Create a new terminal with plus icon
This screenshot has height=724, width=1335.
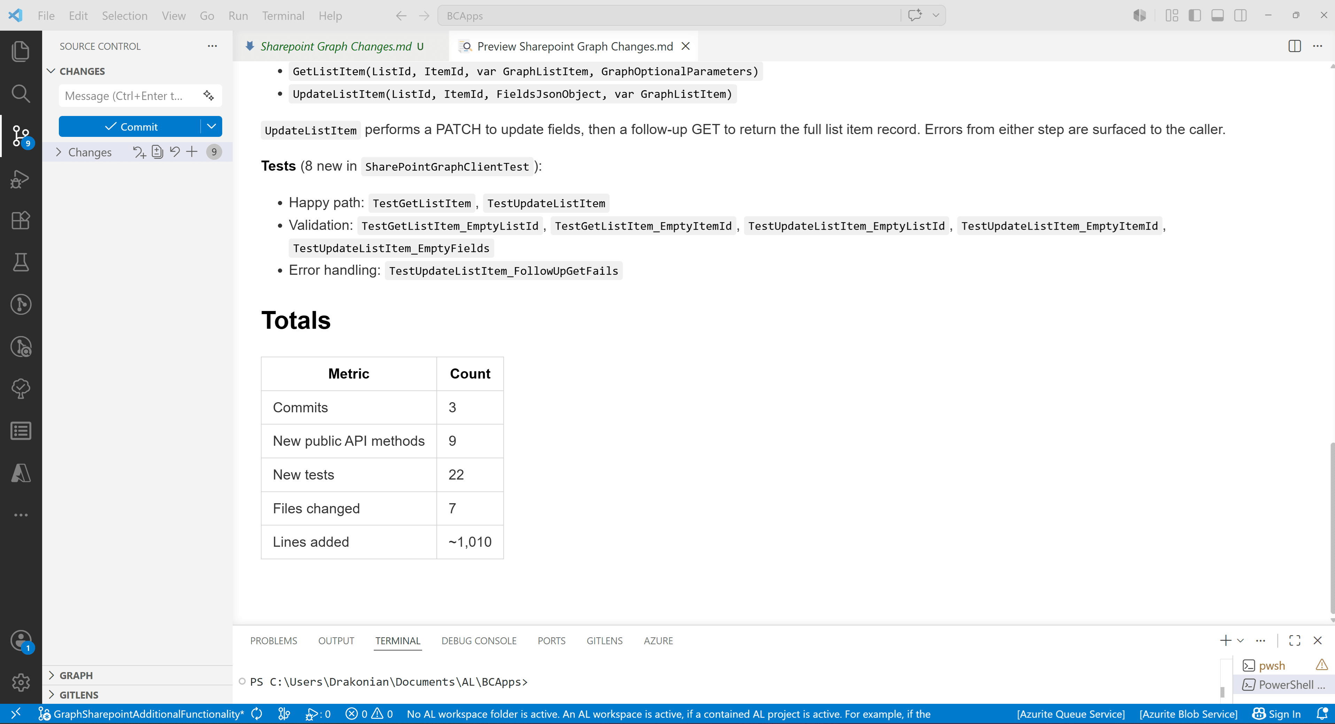pyautogui.click(x=1225, y=640)
